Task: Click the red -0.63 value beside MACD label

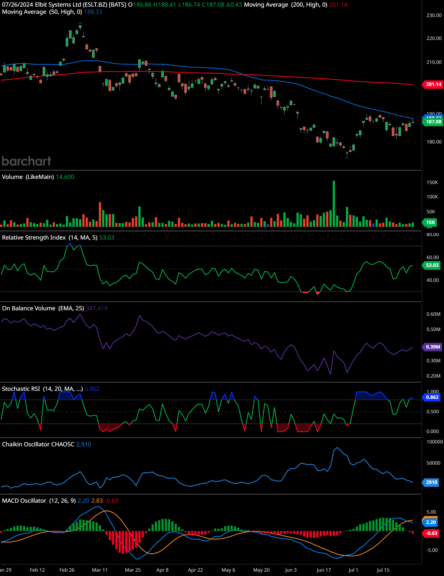Action: (112, 501)
